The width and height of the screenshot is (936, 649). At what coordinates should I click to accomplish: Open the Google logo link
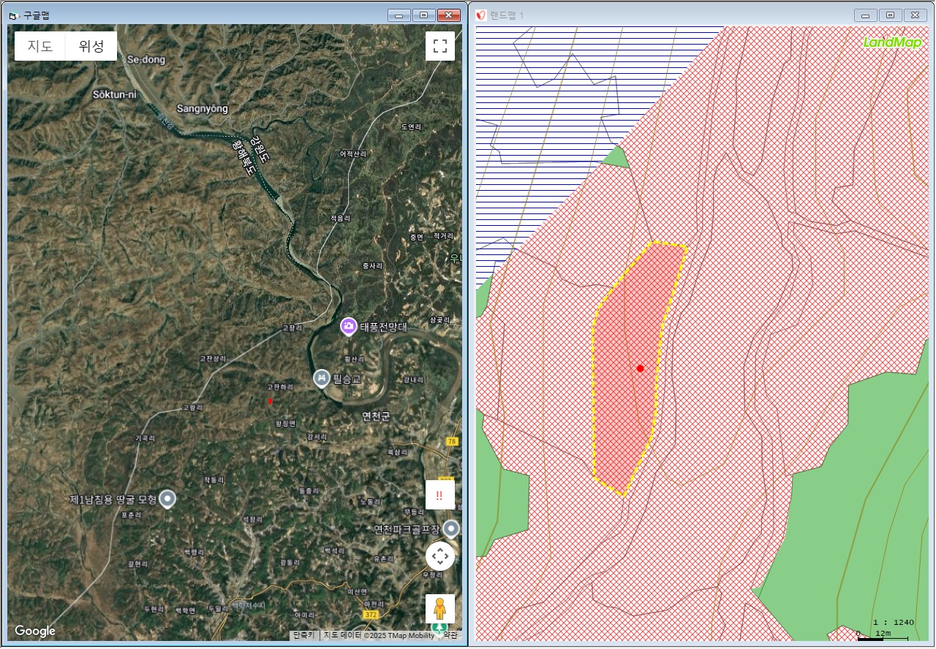click(x=34, y=631)
